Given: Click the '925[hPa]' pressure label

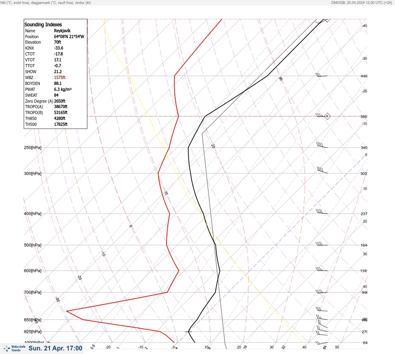Looking at the screenshot, I should click(x=33, y=332).
